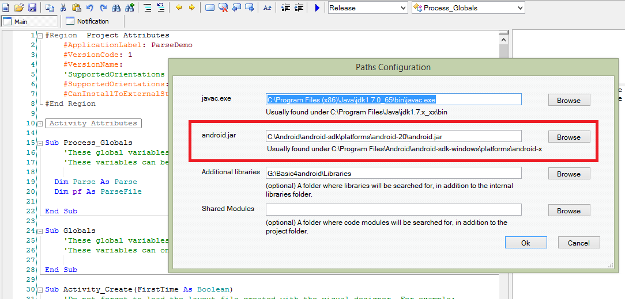Confirm paths with the Ok button
Image resolution: width=625 pixels, height=299 pixels.
coord(526,243)
